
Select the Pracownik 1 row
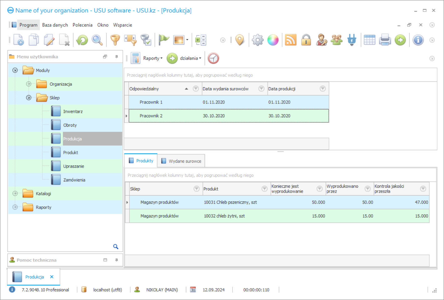tap(151, 102)
